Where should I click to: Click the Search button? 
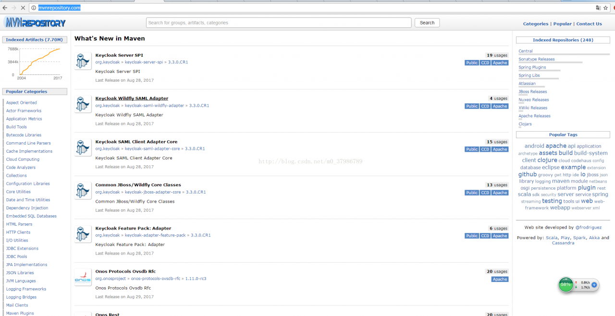tap(427, 23)
